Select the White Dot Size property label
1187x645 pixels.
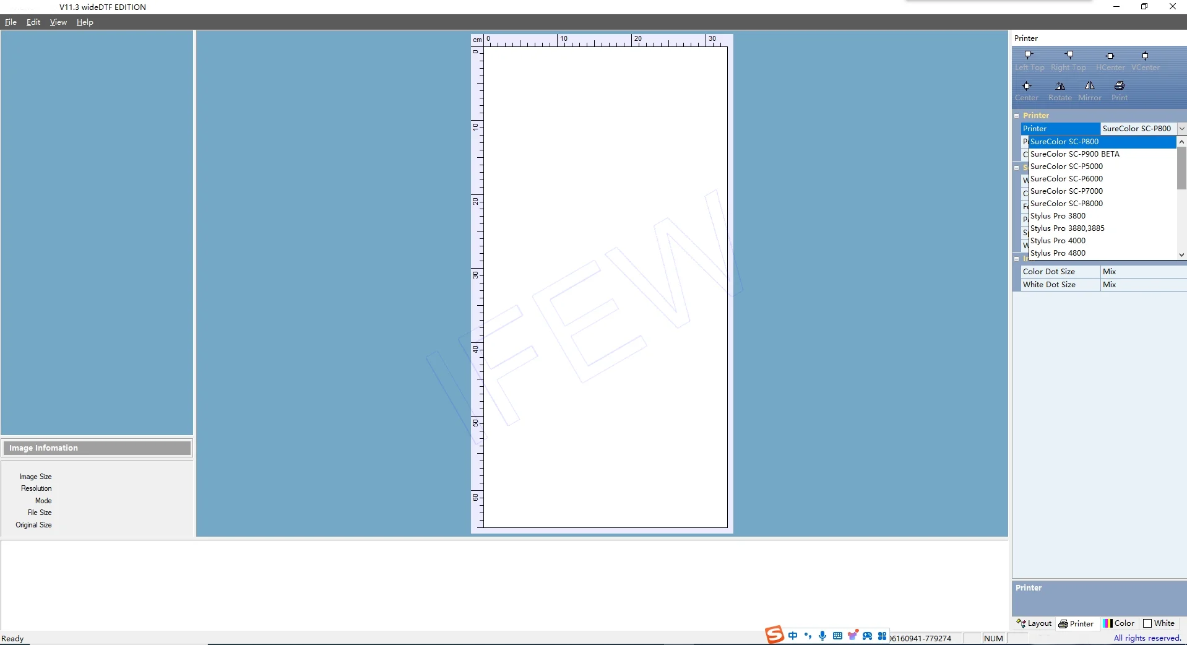tap(1060, 285)
